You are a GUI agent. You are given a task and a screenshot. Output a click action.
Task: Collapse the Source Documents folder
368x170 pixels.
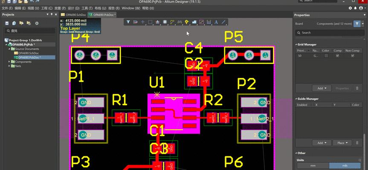pyautogui.click(x=9, y=49)
